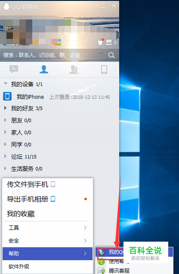Collapse the 我的设备 group
Image resolution: width=179 pixels, height=274 pixels.
6,84
